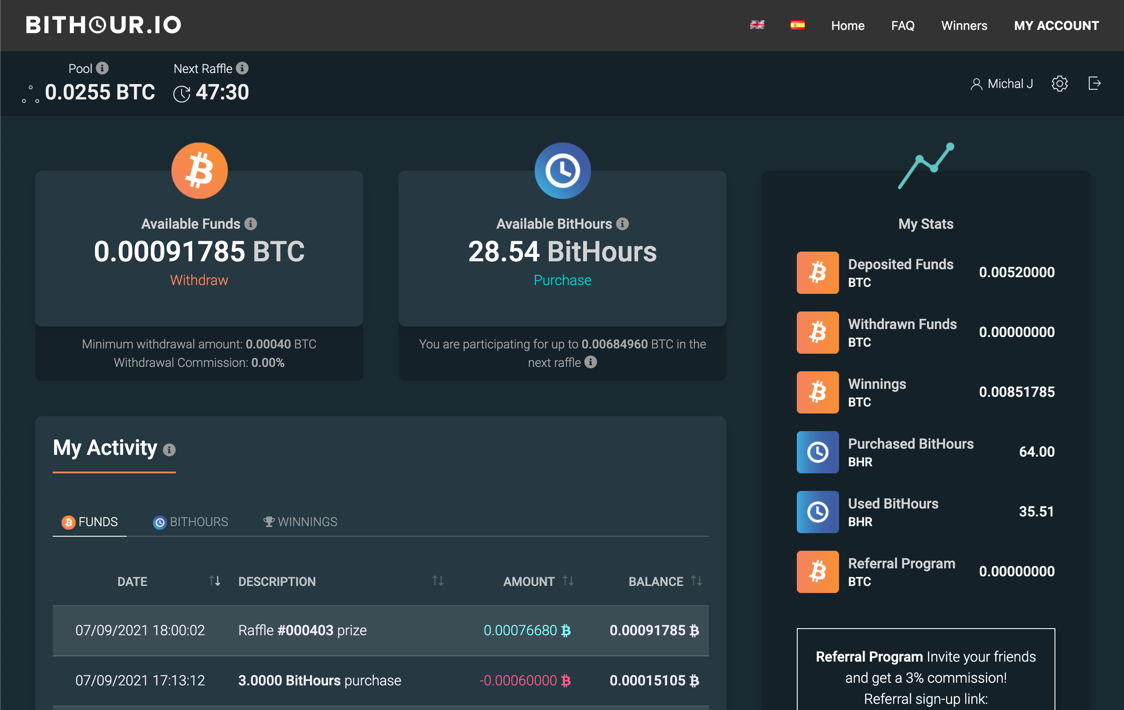This screenshot has height=710, width=1124.
Task: Click the Purchase link
Action: pyautogui.click(x=562, y=280)
